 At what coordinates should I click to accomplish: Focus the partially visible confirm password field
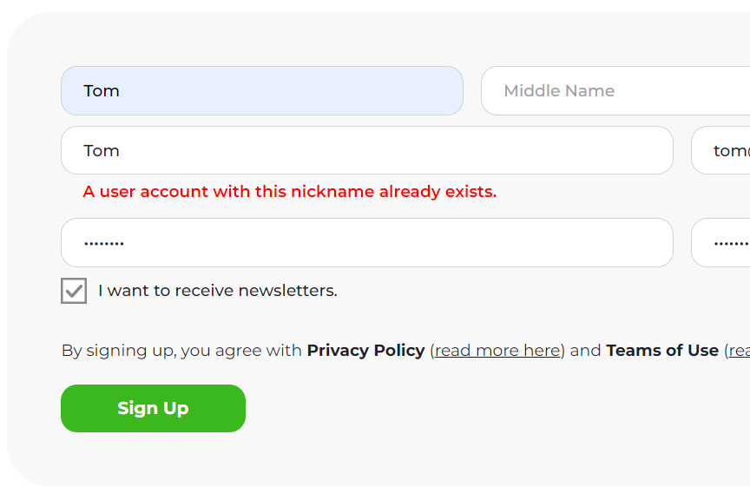[x=720, y=242]
